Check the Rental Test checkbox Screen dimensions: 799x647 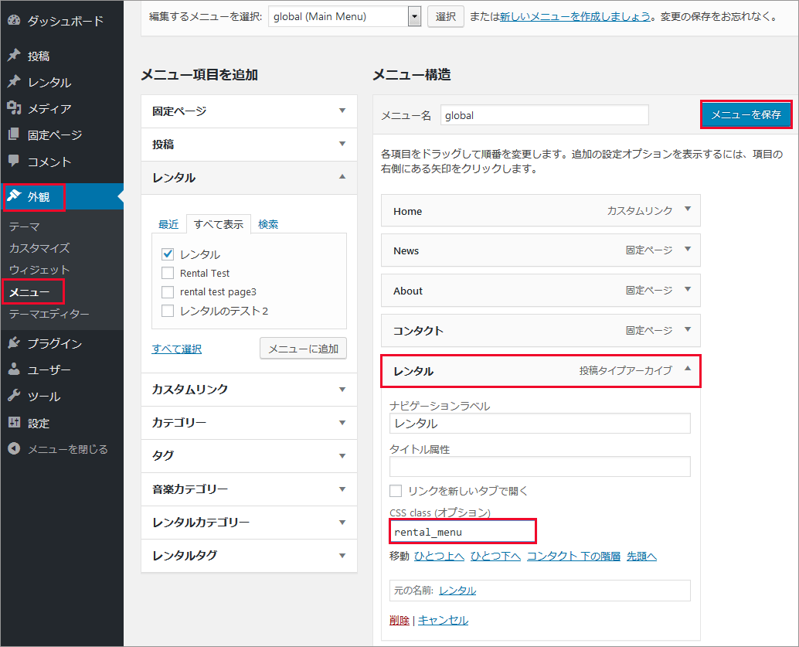tap(168, 273)
